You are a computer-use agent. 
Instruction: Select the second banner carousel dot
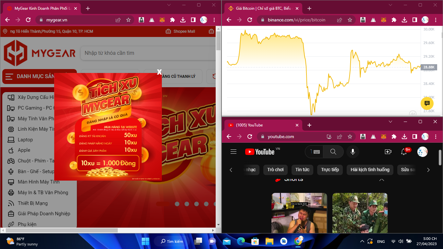pyautogui.click(x=177, y=204)
